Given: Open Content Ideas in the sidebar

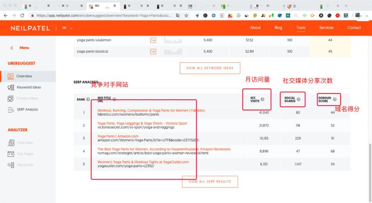Looking at the screenshot, I should coord(23,98).
